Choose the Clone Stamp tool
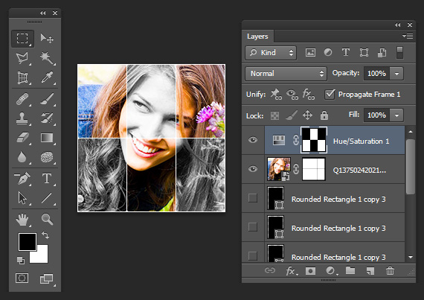This screenshot has width=424, height=300. pos(22,118)
